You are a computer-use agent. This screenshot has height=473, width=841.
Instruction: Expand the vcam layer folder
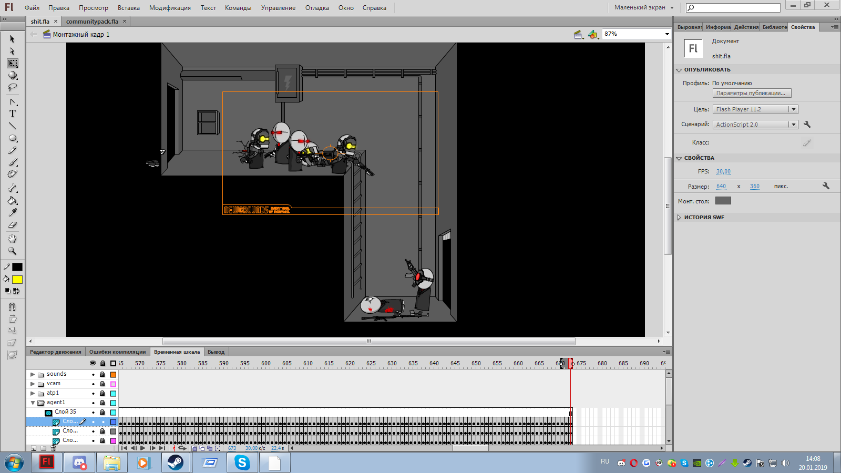point(33,384)
